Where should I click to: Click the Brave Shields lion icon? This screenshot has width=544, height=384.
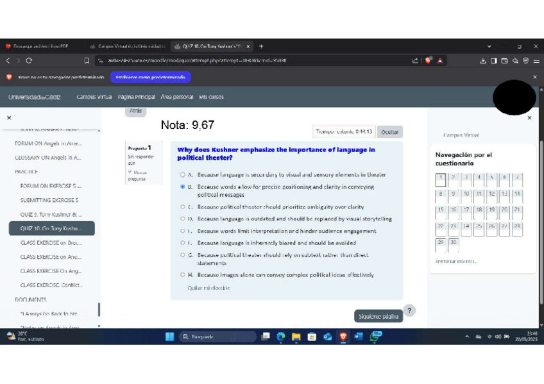point(429,61)
